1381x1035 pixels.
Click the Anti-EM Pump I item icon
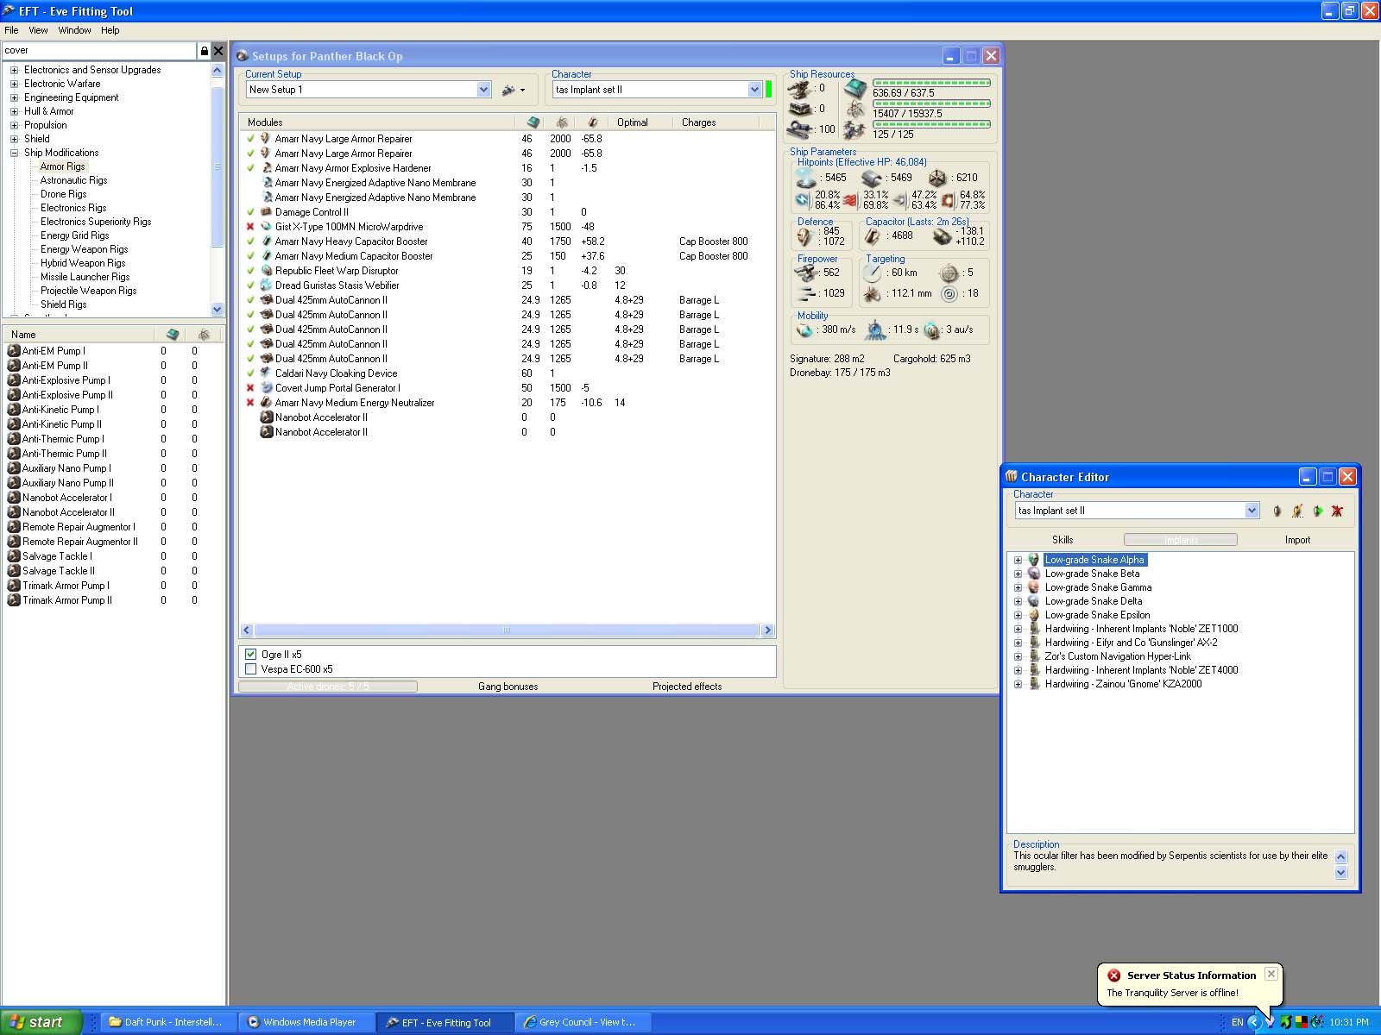tap(14, 351)
